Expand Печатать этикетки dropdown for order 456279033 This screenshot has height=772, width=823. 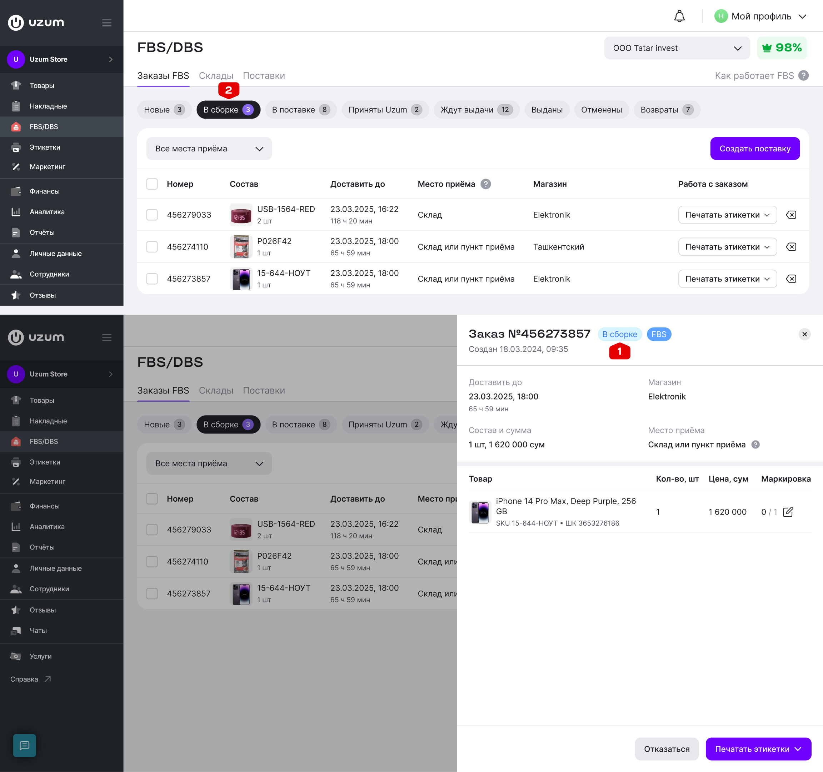click(727, 215)
